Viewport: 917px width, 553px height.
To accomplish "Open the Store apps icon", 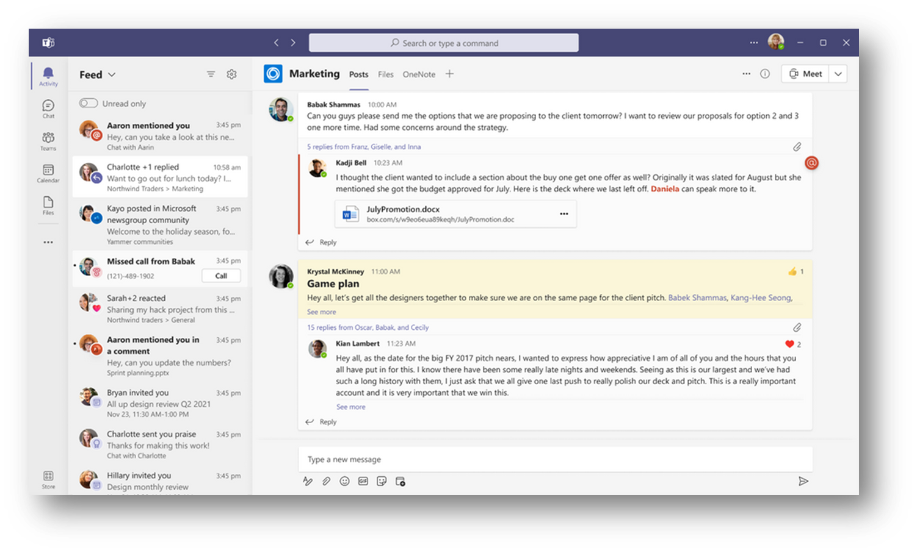I will [x=48, y=479].
